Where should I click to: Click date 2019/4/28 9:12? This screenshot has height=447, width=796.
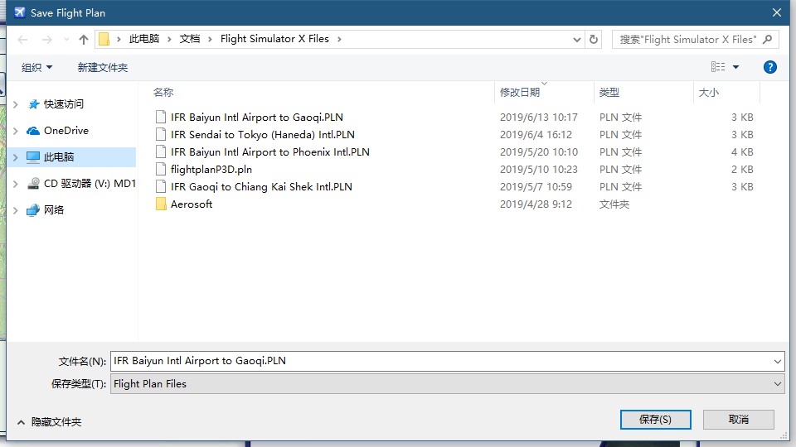pos(536,204)
